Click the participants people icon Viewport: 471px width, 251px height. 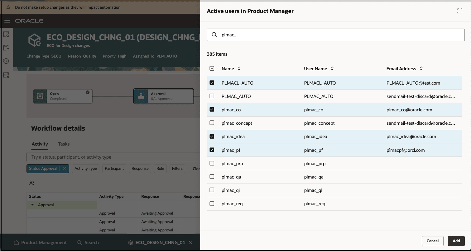(32, 183)
